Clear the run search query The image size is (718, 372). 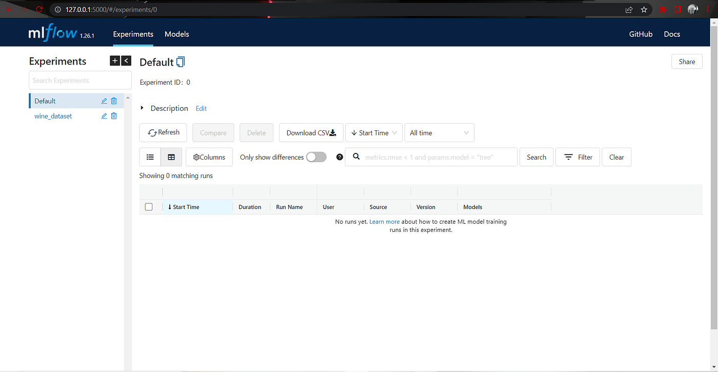(x=616, y=156)
